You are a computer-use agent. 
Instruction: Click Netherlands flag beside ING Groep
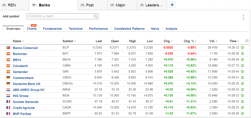[8, 95]
